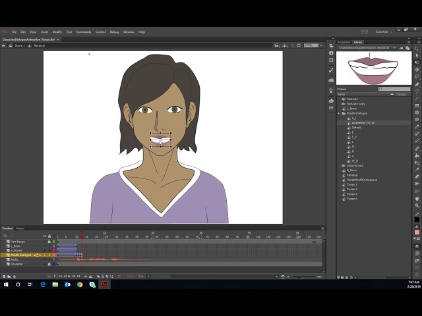Image resolution: width=422 pixels, height=316 pixels.
Task: Select the Eraser tool
Action: coord(417,176)
